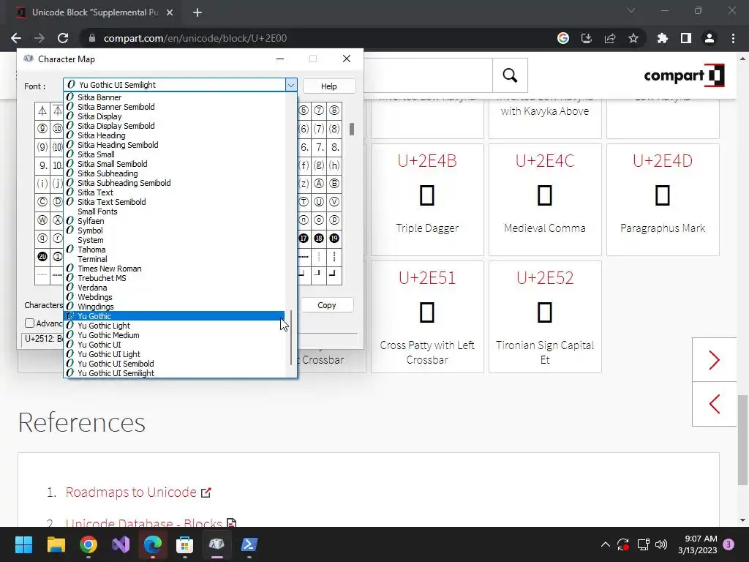749x562 pixels.
Task: Open the clock and date panel
Action: pos(697,544)
